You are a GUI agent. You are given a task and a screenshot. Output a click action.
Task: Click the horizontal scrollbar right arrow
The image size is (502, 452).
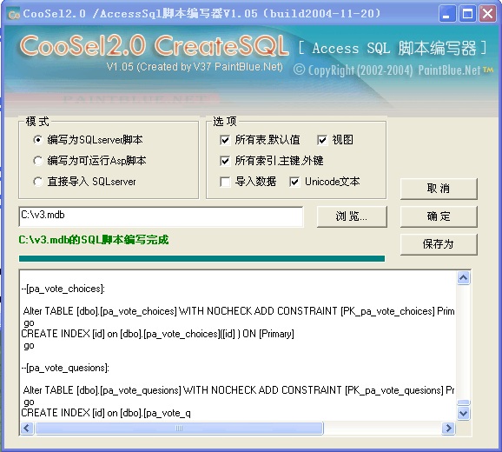coord(448,429)
